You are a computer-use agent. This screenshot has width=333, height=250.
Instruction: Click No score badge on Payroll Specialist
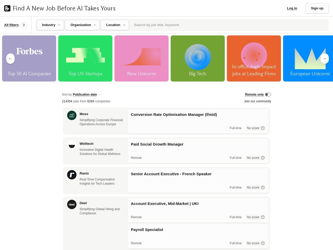(x=255, y=243)
